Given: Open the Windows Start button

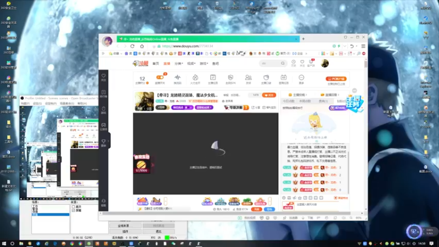Looking at the screenshot, I should (4, 244).
